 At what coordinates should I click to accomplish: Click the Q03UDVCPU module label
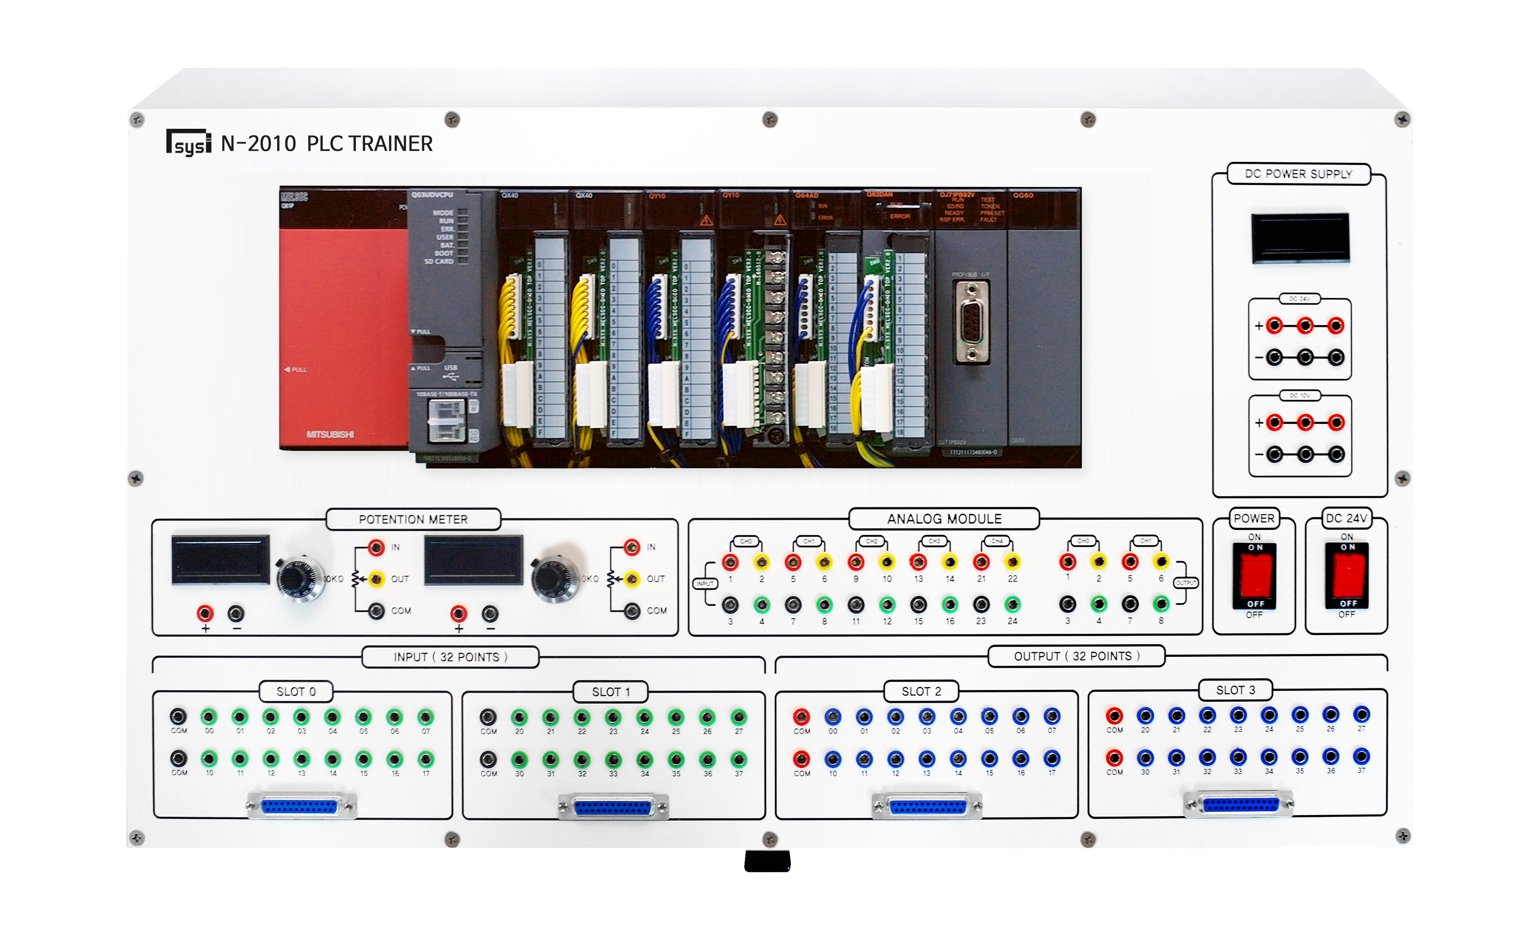tap(432, 195)
